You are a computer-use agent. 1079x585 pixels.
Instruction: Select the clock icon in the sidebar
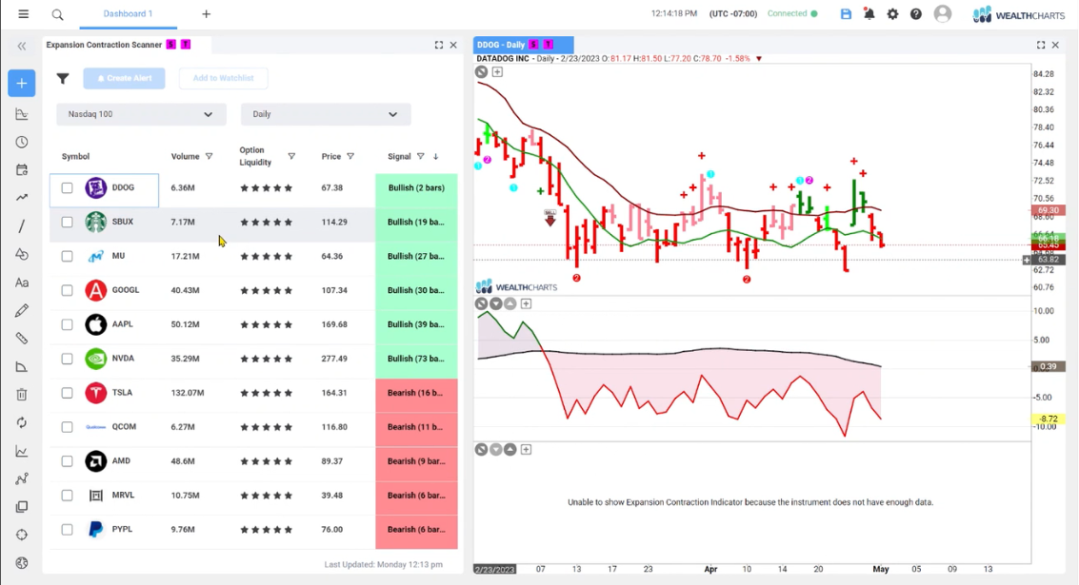point(22,143)
